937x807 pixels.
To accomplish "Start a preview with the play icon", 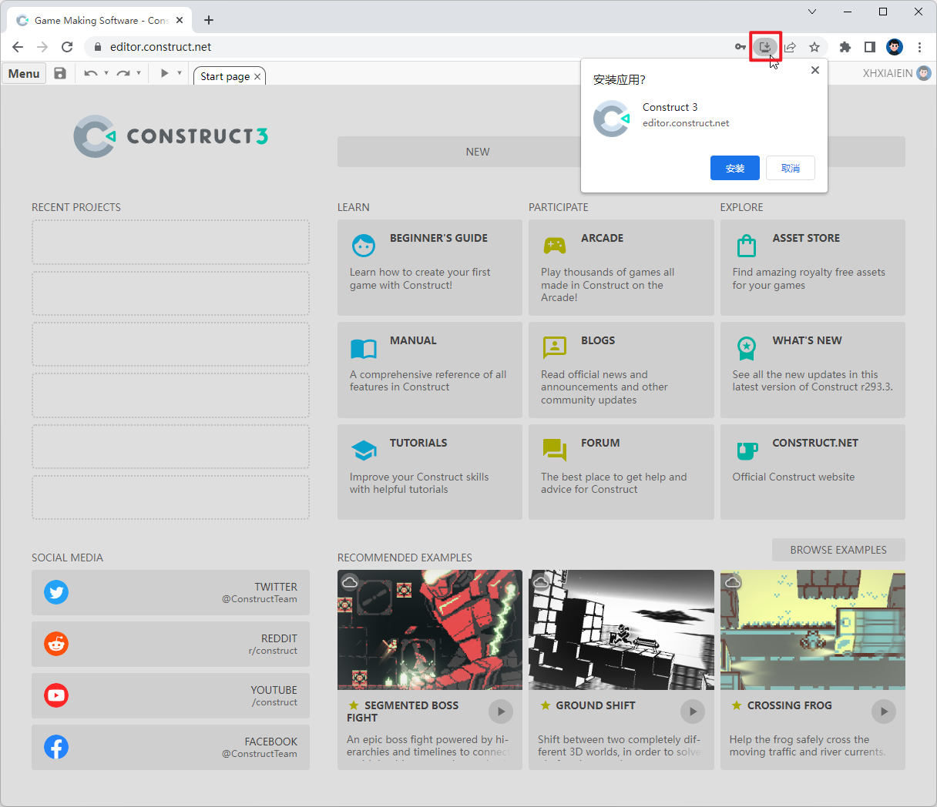I will (x=163, y=73).
